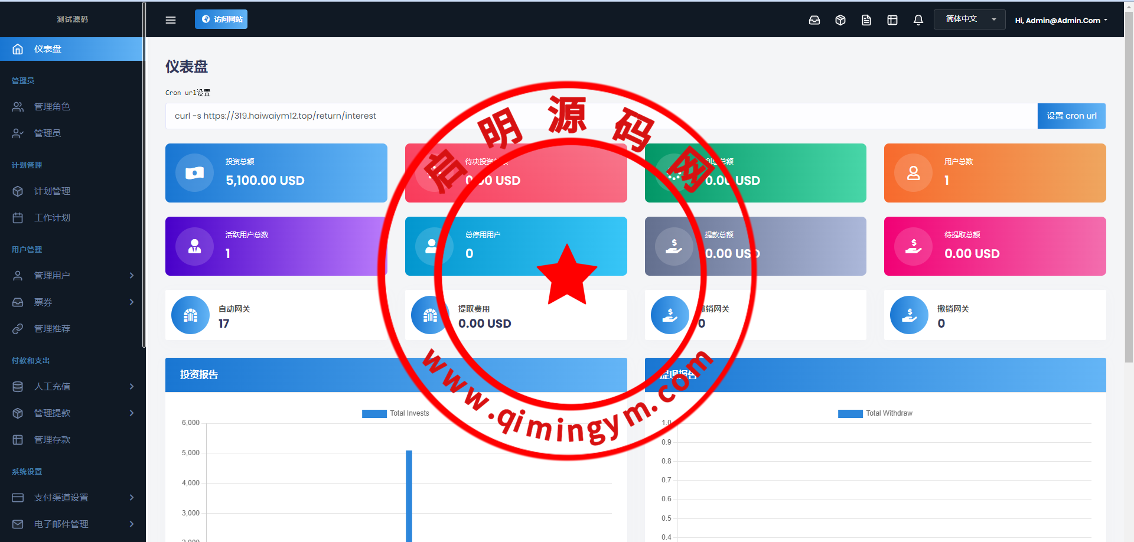Open the 简体中文 language dropdown
This screenshot has width=1134, height=542.
[x=969, y=19]
